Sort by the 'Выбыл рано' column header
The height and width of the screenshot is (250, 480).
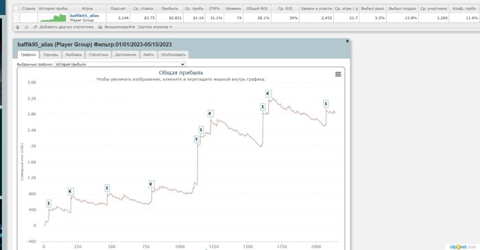[372, 9]
